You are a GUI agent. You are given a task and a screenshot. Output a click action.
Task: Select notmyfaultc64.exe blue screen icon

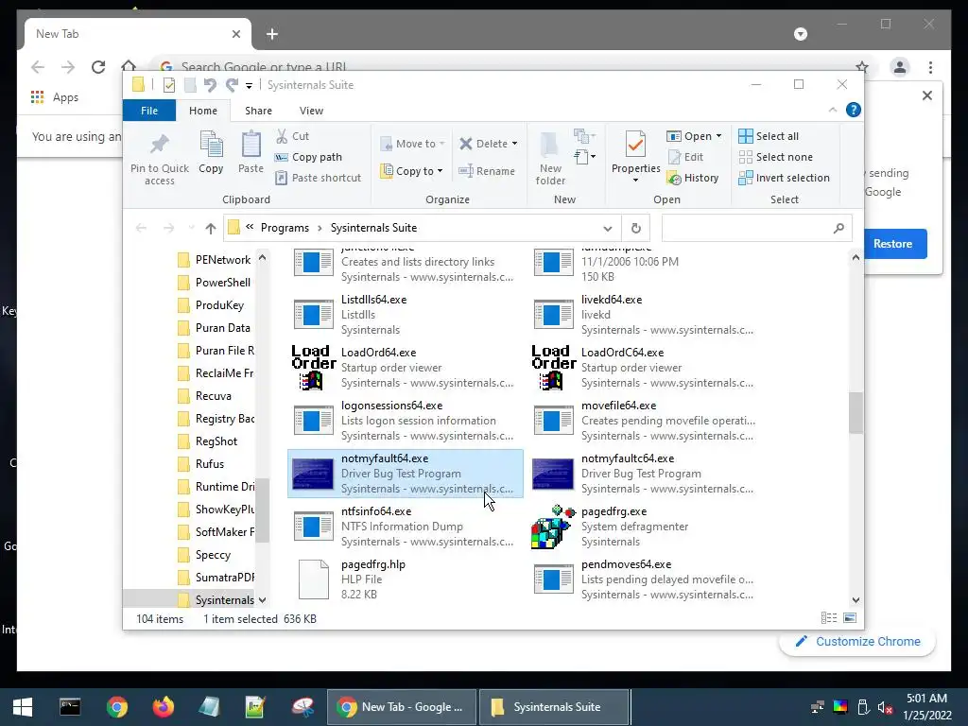[x=553, y=474]
